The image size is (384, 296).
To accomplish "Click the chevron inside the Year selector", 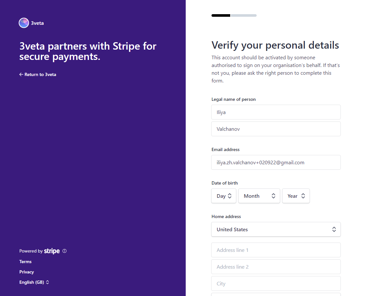I will pyautogui.click(x=303, y=196).
